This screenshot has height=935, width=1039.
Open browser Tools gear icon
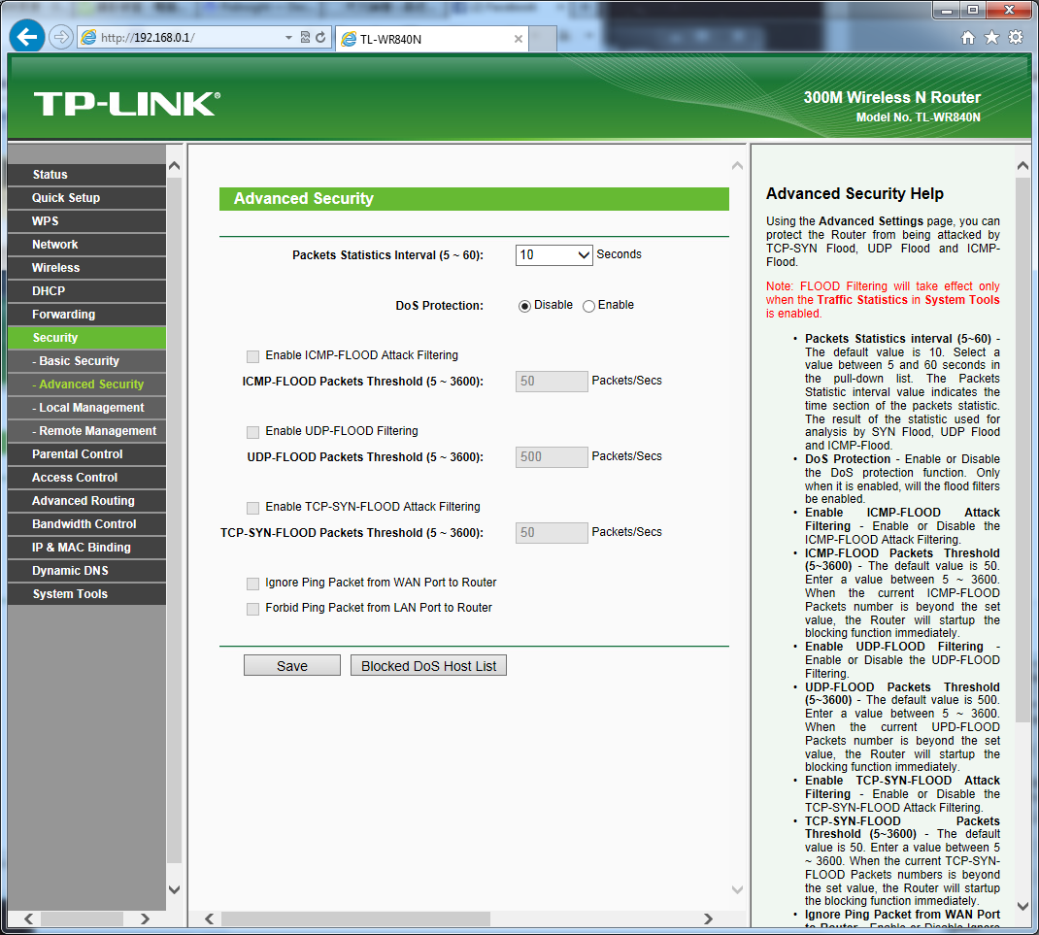[x=1016, y=38]
